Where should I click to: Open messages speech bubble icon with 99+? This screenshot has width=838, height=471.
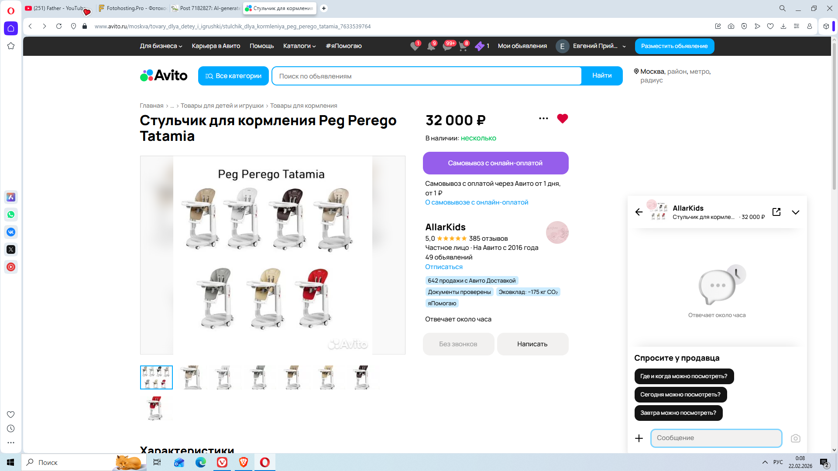click(x=447, y=46)
